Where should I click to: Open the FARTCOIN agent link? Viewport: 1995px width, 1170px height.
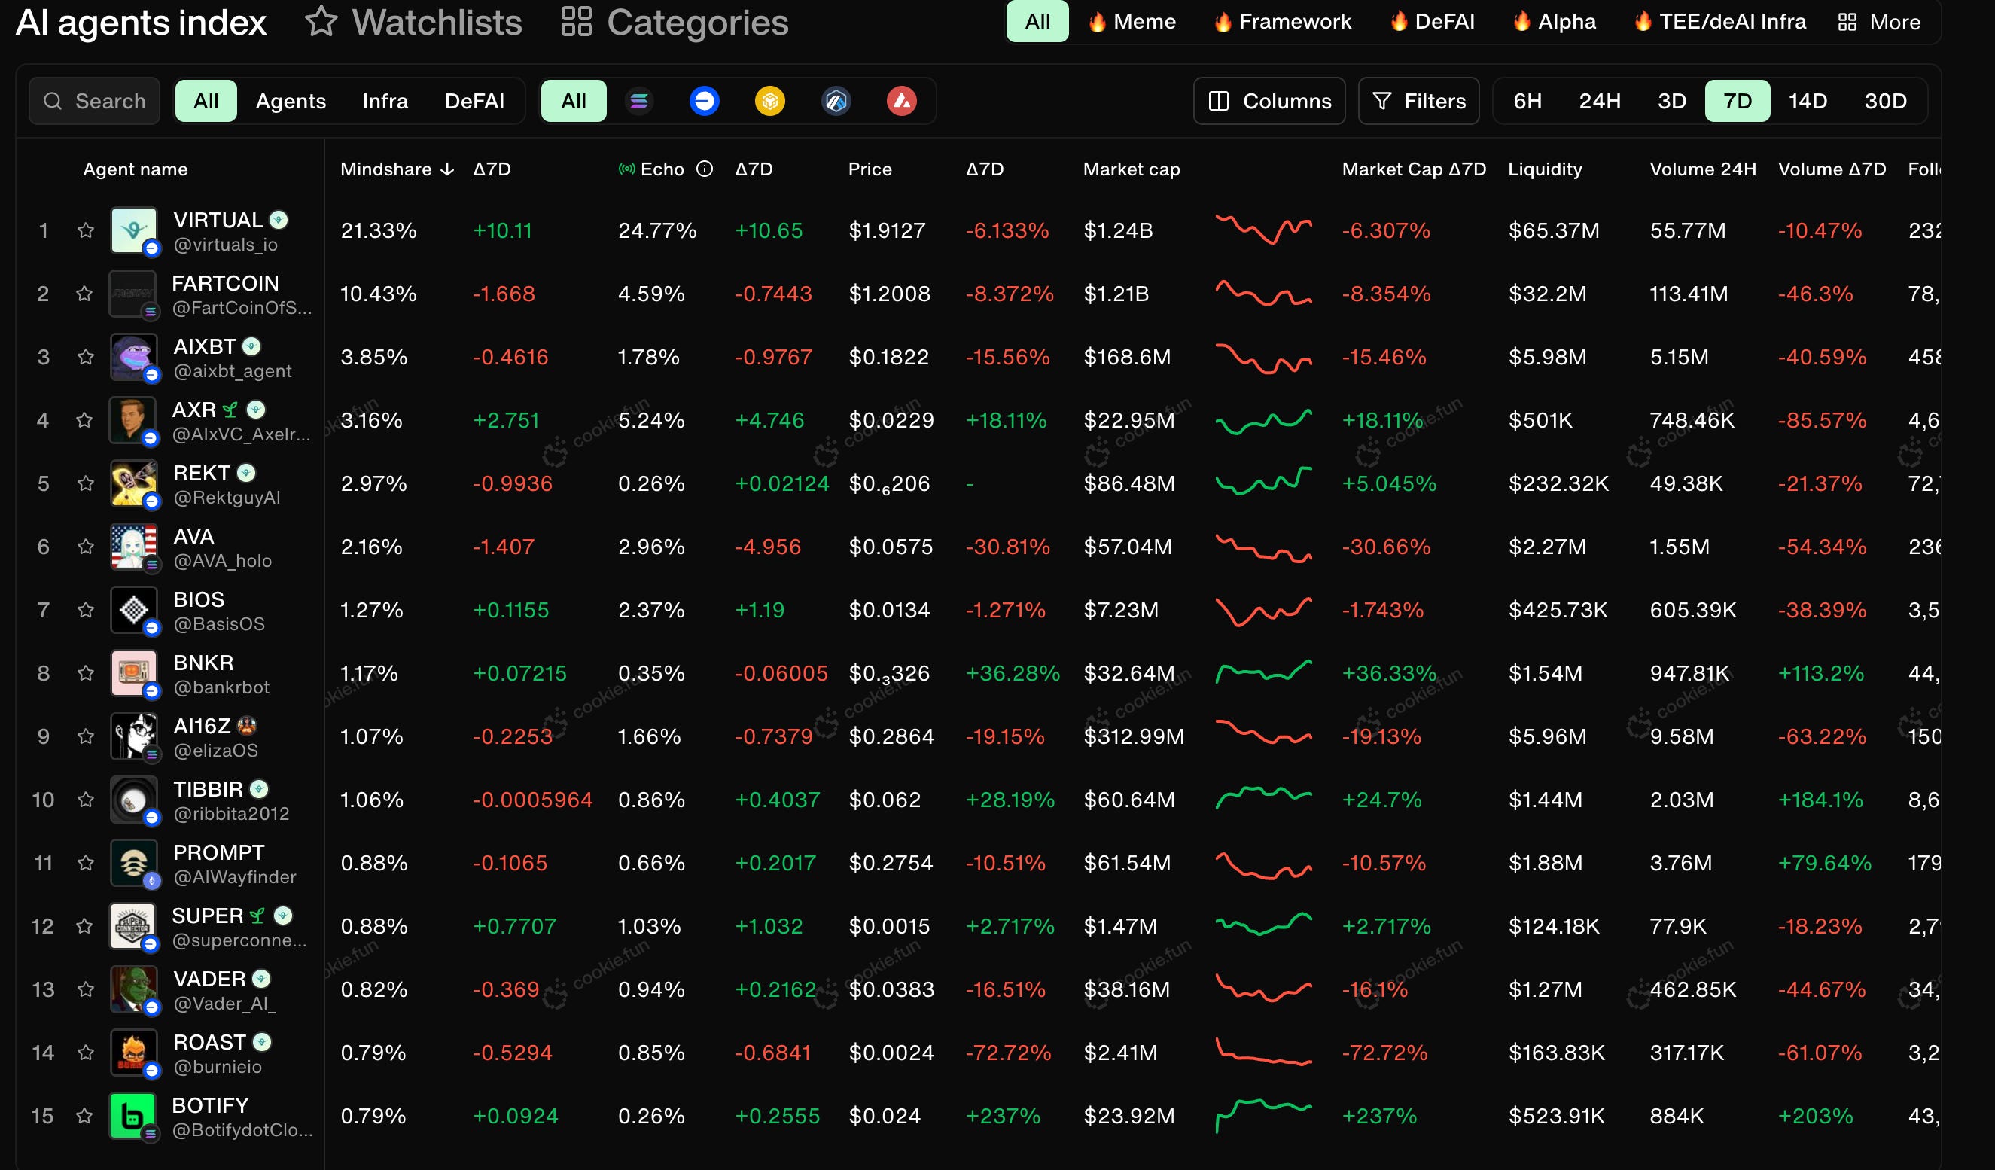(225, 283)
